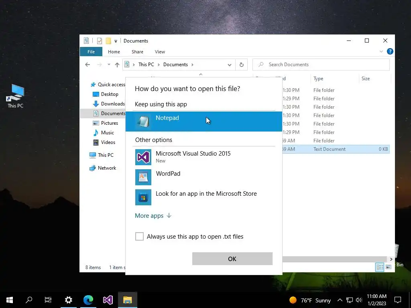
Task: Open Customize Quick Access Toolbar dropdown
Action: [116, 41]
